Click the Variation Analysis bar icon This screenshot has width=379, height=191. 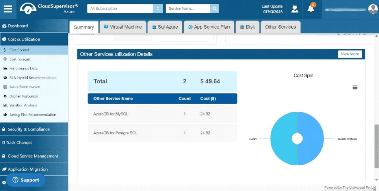pos(5,105)
